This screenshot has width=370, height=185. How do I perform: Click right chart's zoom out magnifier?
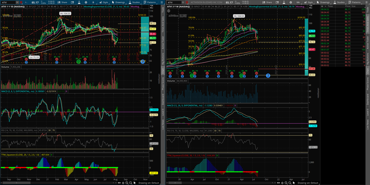click(290, 183)
